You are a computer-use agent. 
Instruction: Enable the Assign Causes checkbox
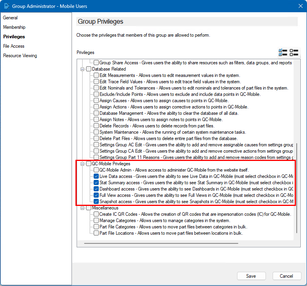(96, 101)
